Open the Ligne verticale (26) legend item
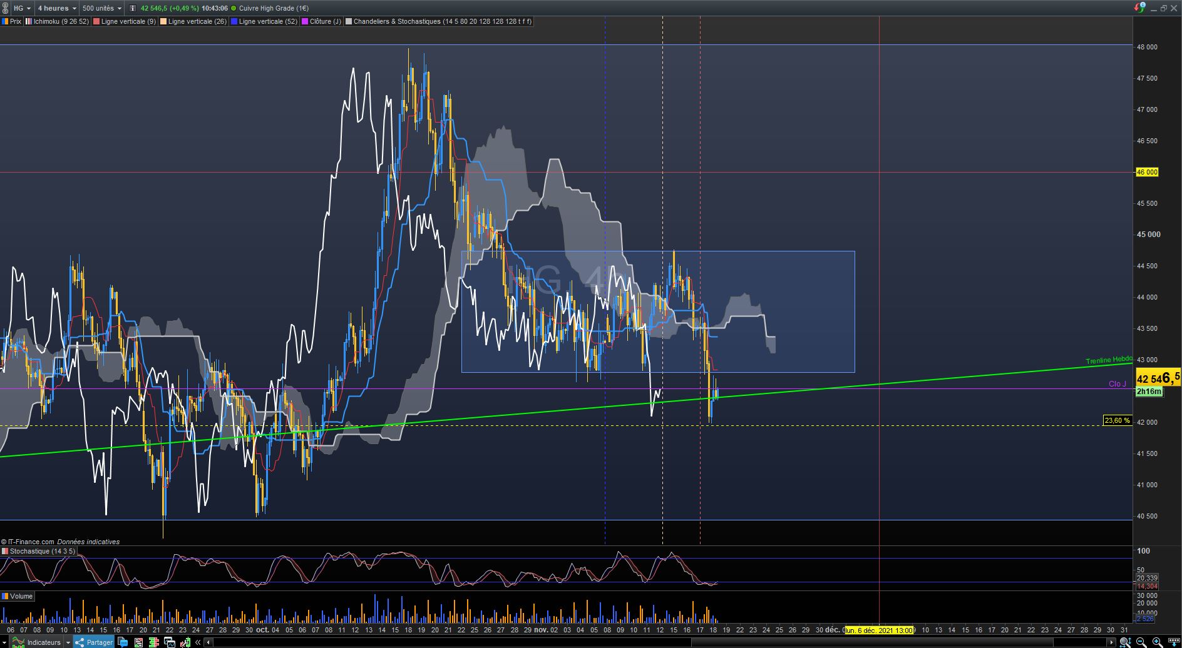The height and width of the screenshot is (648, 1182). pyautogui.click(x=194, y=21)
